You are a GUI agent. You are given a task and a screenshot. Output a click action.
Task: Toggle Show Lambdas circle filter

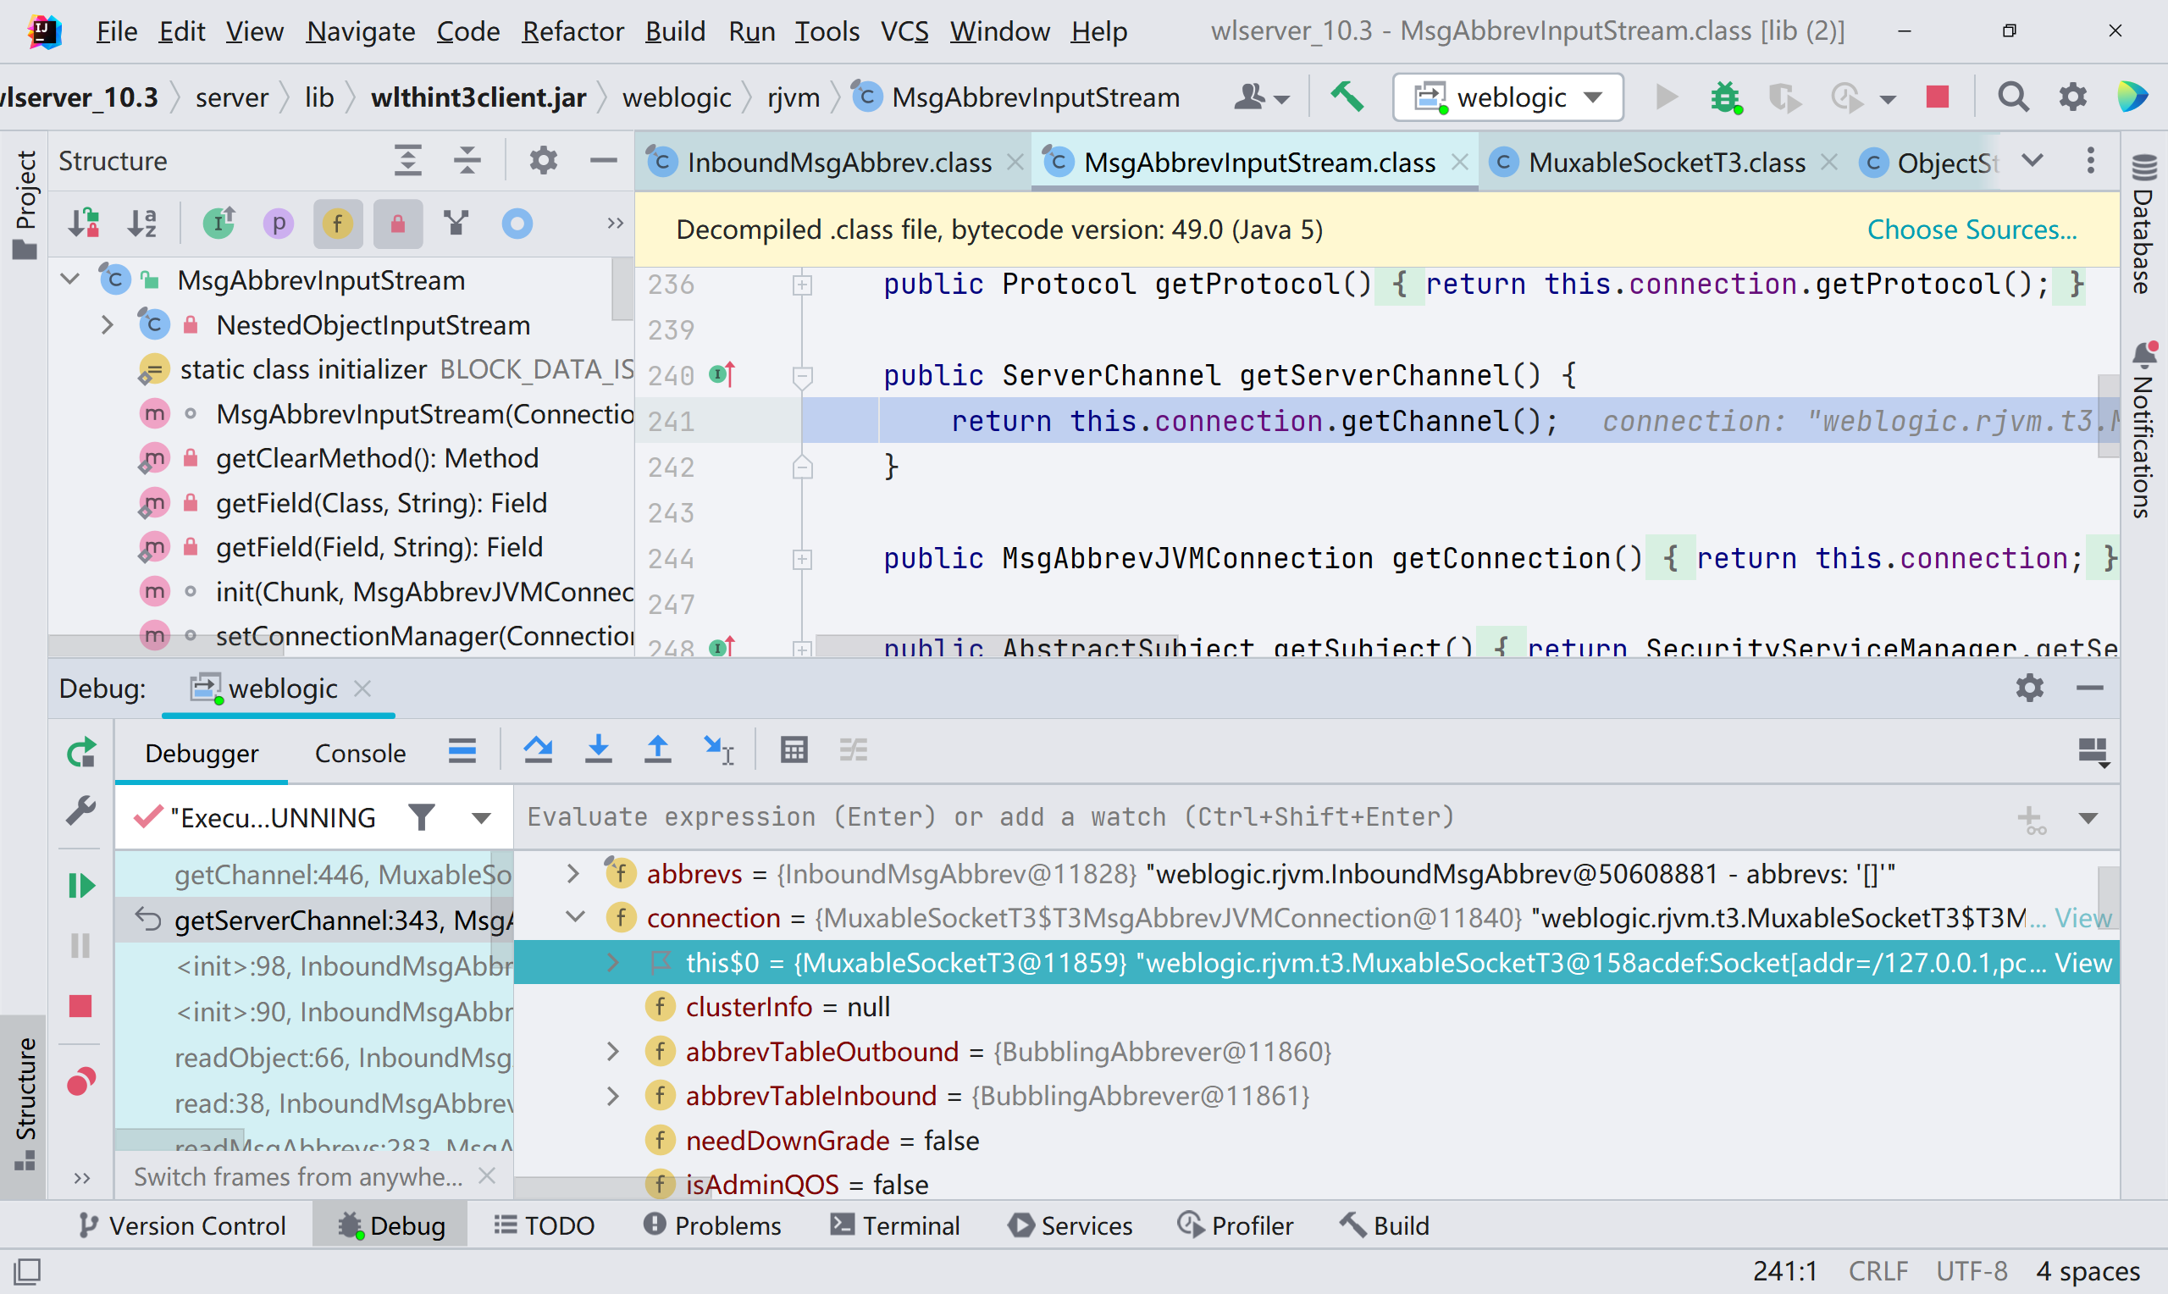pos(517,224)
